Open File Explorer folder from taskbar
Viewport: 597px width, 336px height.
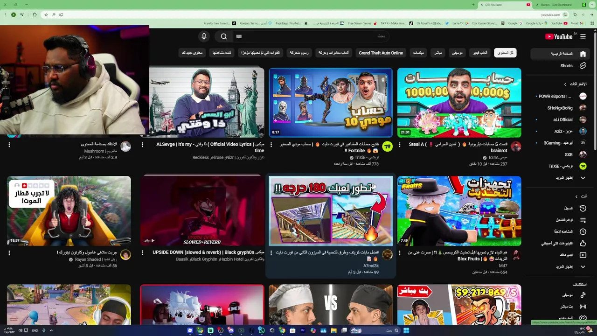[x=333, y=330]
